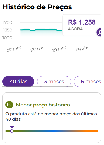Click the 07 mar date label
104x145 pixels.
pos(14,49)
